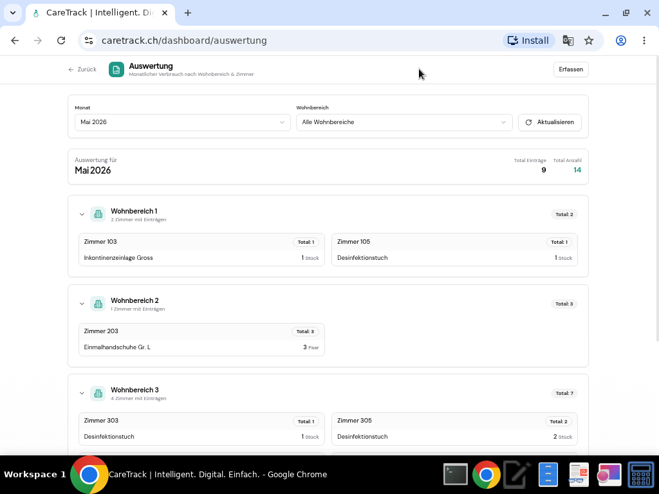Go back via the Zurück link
659x494 pixels.
[82, 69]
